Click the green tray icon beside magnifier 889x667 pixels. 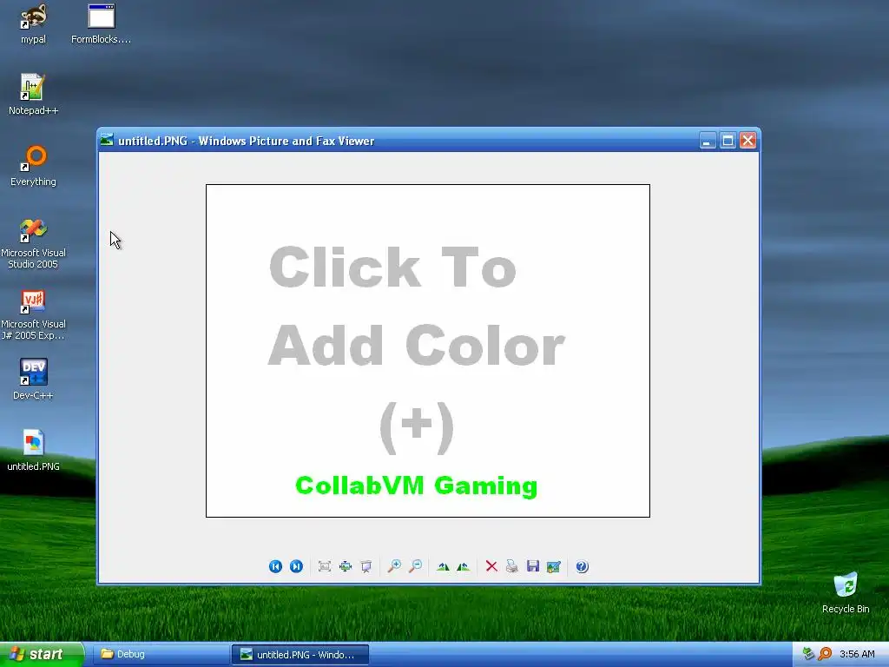[808, 654]
